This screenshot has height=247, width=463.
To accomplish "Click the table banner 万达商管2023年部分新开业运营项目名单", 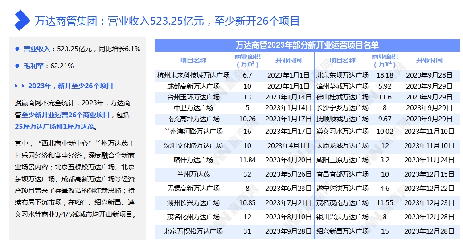I will [307, 45].
